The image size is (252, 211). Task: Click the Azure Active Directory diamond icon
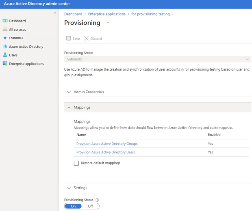5,46
